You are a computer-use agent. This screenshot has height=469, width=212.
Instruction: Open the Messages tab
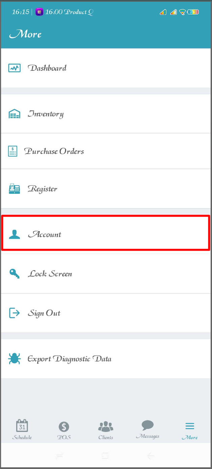148,430
